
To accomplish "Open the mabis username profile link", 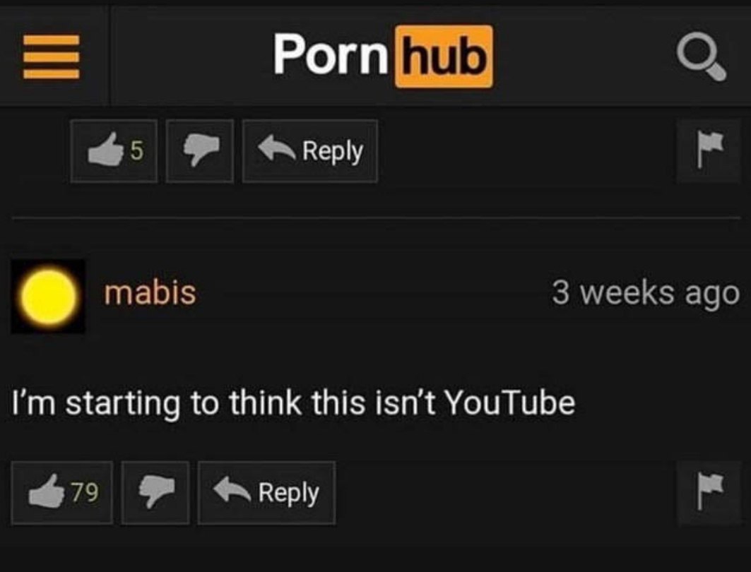I will (150, 292).
